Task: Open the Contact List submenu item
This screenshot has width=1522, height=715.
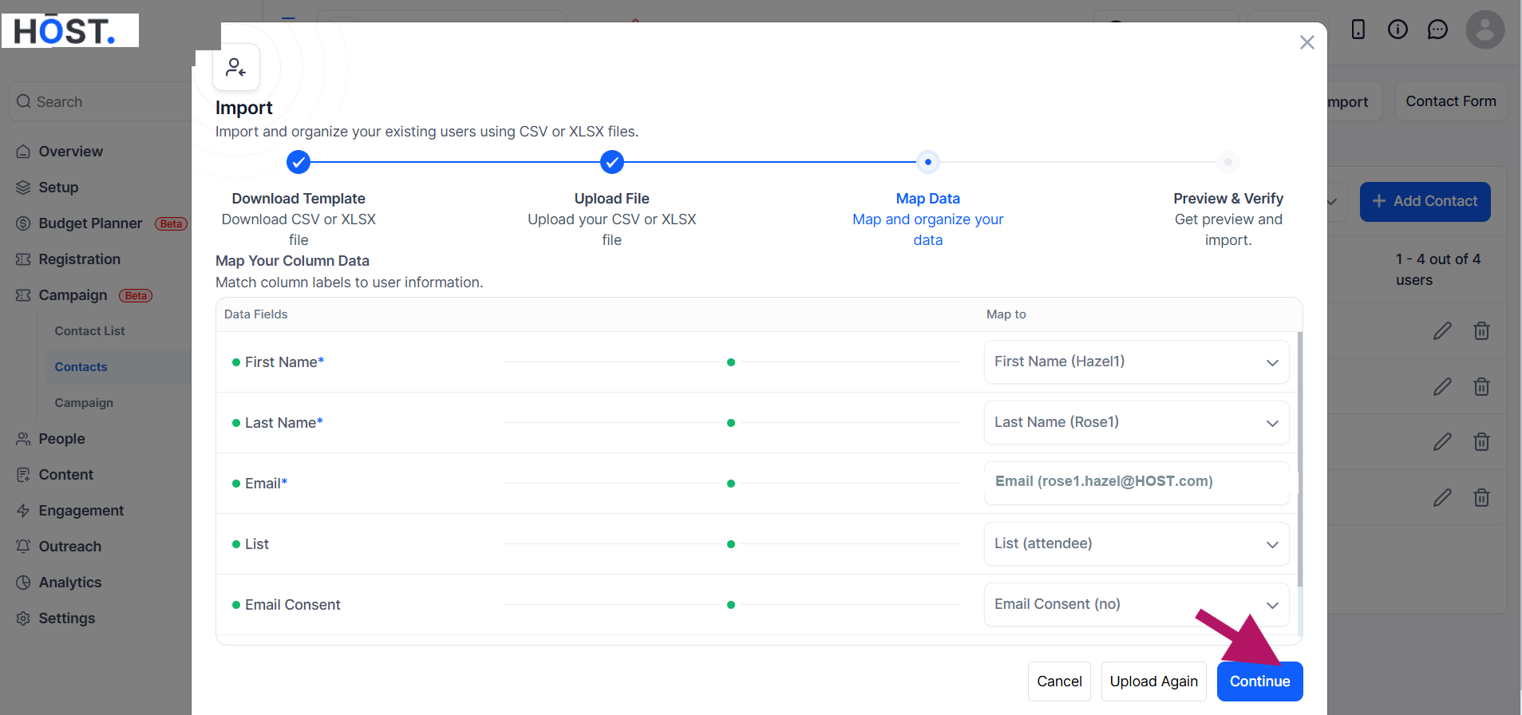Action: [x=89, y=331]
